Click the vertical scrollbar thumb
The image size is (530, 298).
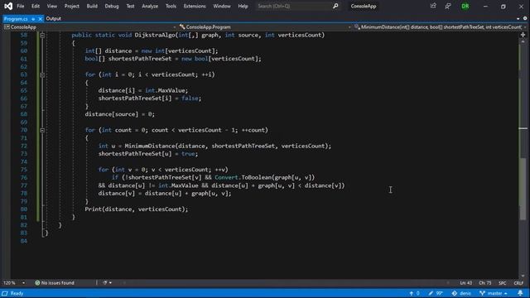tap(523, 189)
